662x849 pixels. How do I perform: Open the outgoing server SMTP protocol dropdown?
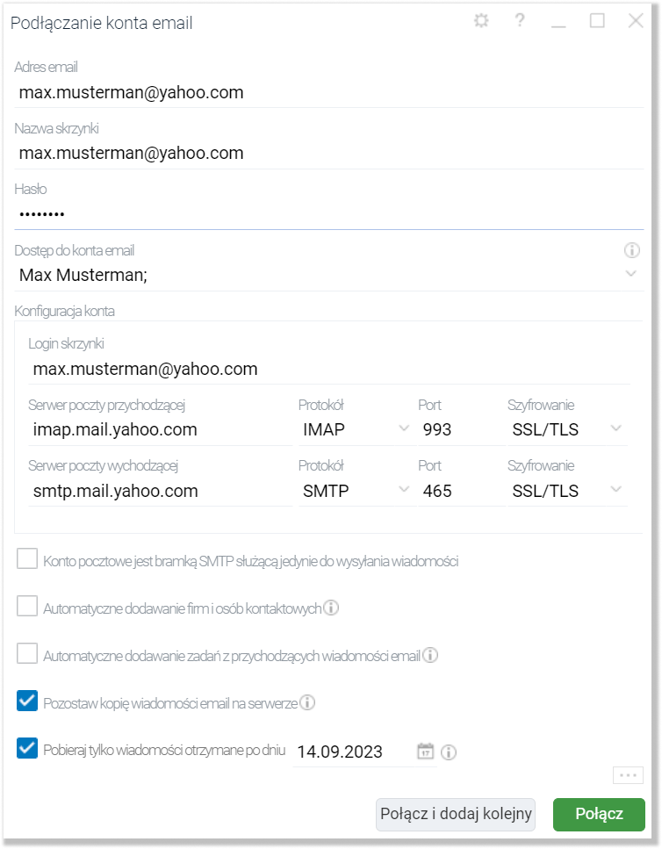403,490
